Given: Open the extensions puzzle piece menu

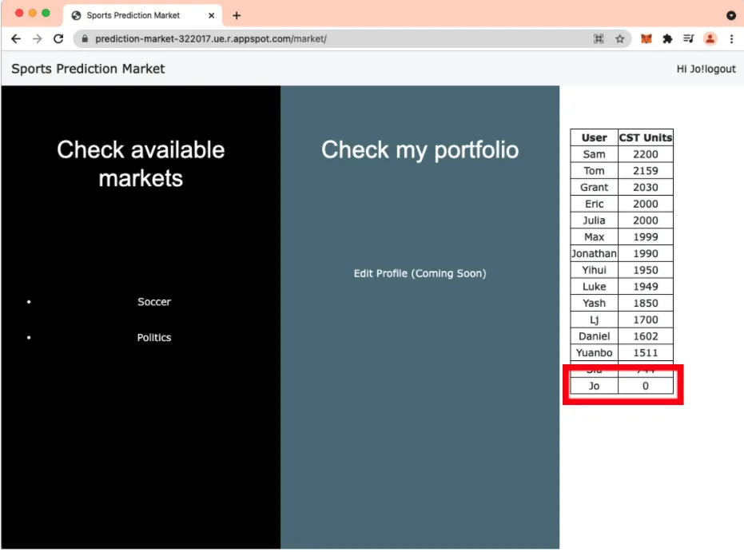Looking at the screenshot, I should coord(667,39).
